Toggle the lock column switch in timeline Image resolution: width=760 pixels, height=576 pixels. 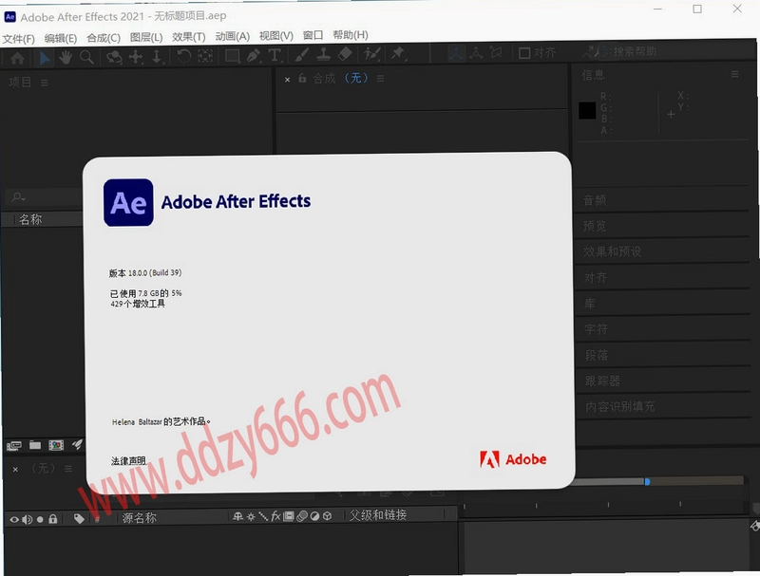(53, 519)
